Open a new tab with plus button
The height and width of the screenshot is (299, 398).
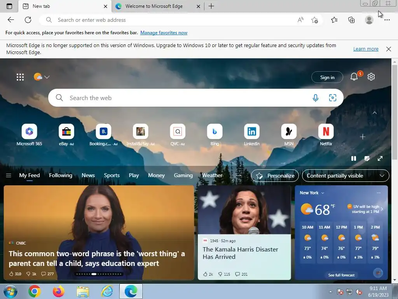pos(211,6)
